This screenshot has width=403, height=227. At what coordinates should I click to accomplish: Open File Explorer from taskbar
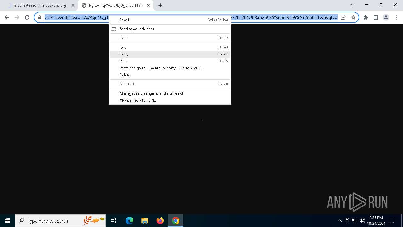(x=145, y=221)
